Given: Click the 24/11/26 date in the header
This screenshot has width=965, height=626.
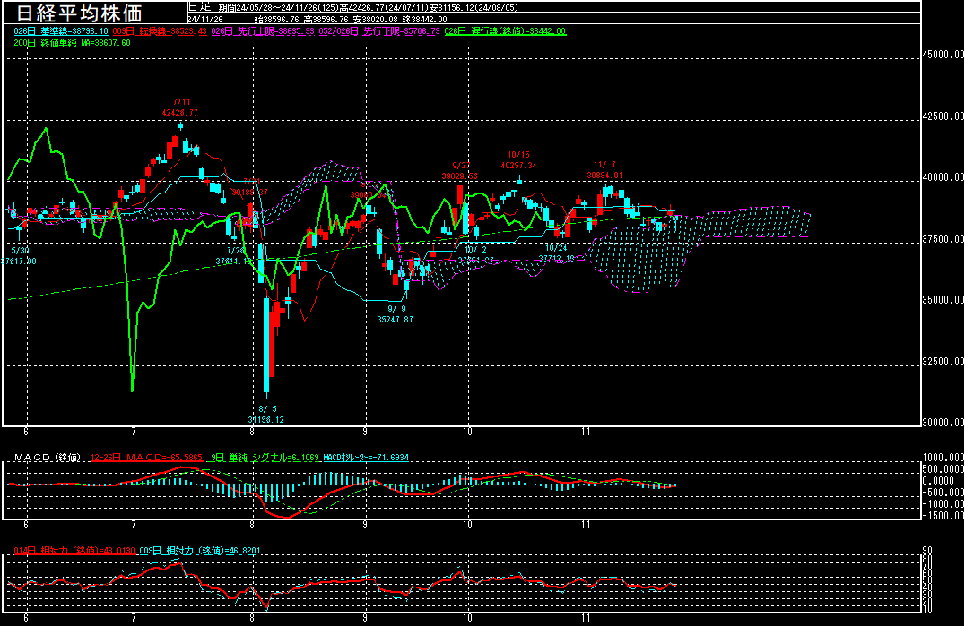Looking at the screenshot, I should [x=205, y=19].
